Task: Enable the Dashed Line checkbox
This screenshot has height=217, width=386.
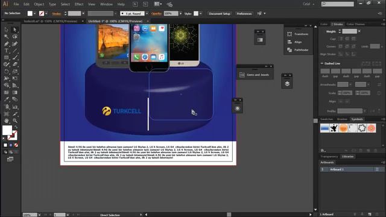Action: (x=321, y=63)
